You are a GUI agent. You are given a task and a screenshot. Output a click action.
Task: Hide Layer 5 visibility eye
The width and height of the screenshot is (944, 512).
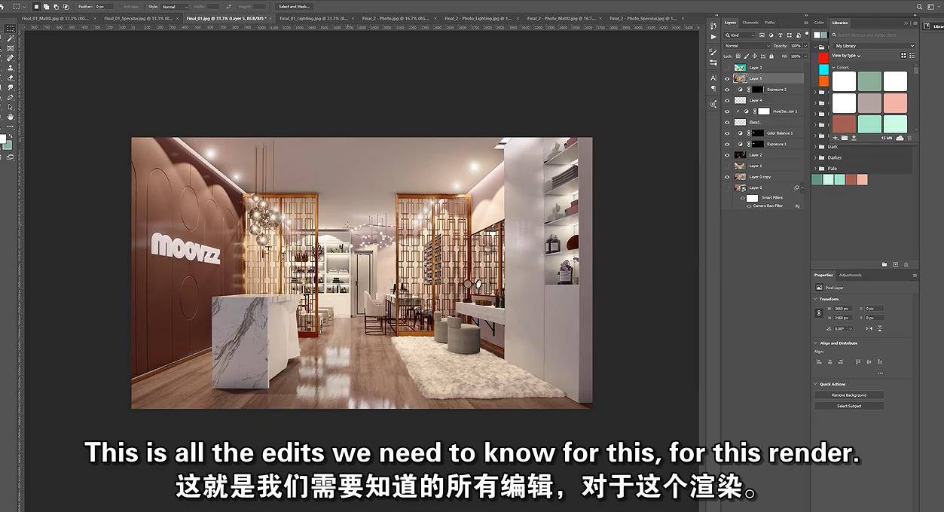(x=727, y=78)
